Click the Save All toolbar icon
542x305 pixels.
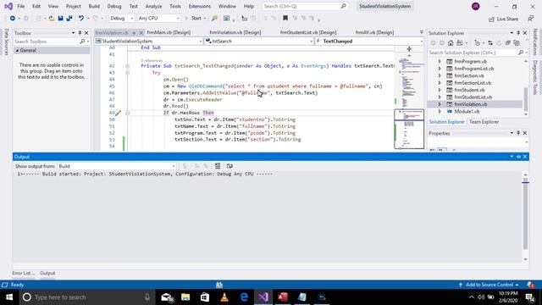pyautogui.click(x=69, y=19)
